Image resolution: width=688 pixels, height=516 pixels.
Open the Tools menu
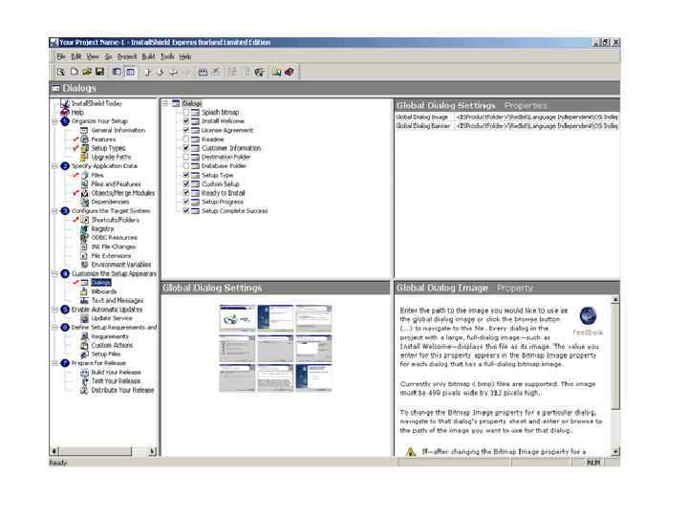point(167,56)
